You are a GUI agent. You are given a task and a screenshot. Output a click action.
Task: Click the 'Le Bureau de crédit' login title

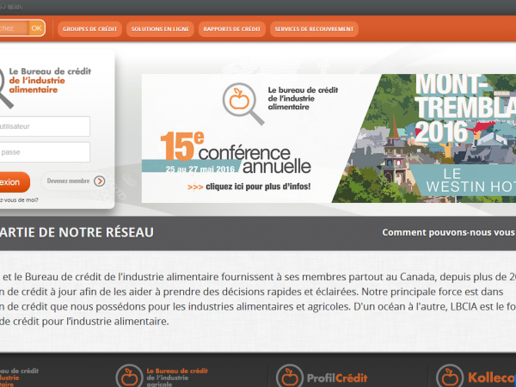50,71
